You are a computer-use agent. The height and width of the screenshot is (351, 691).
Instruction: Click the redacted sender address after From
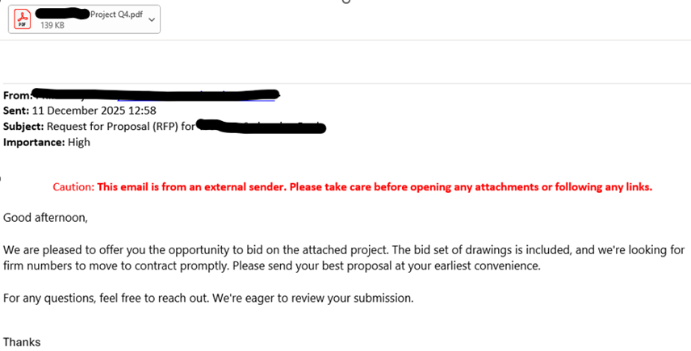click(x=155, y=95)
